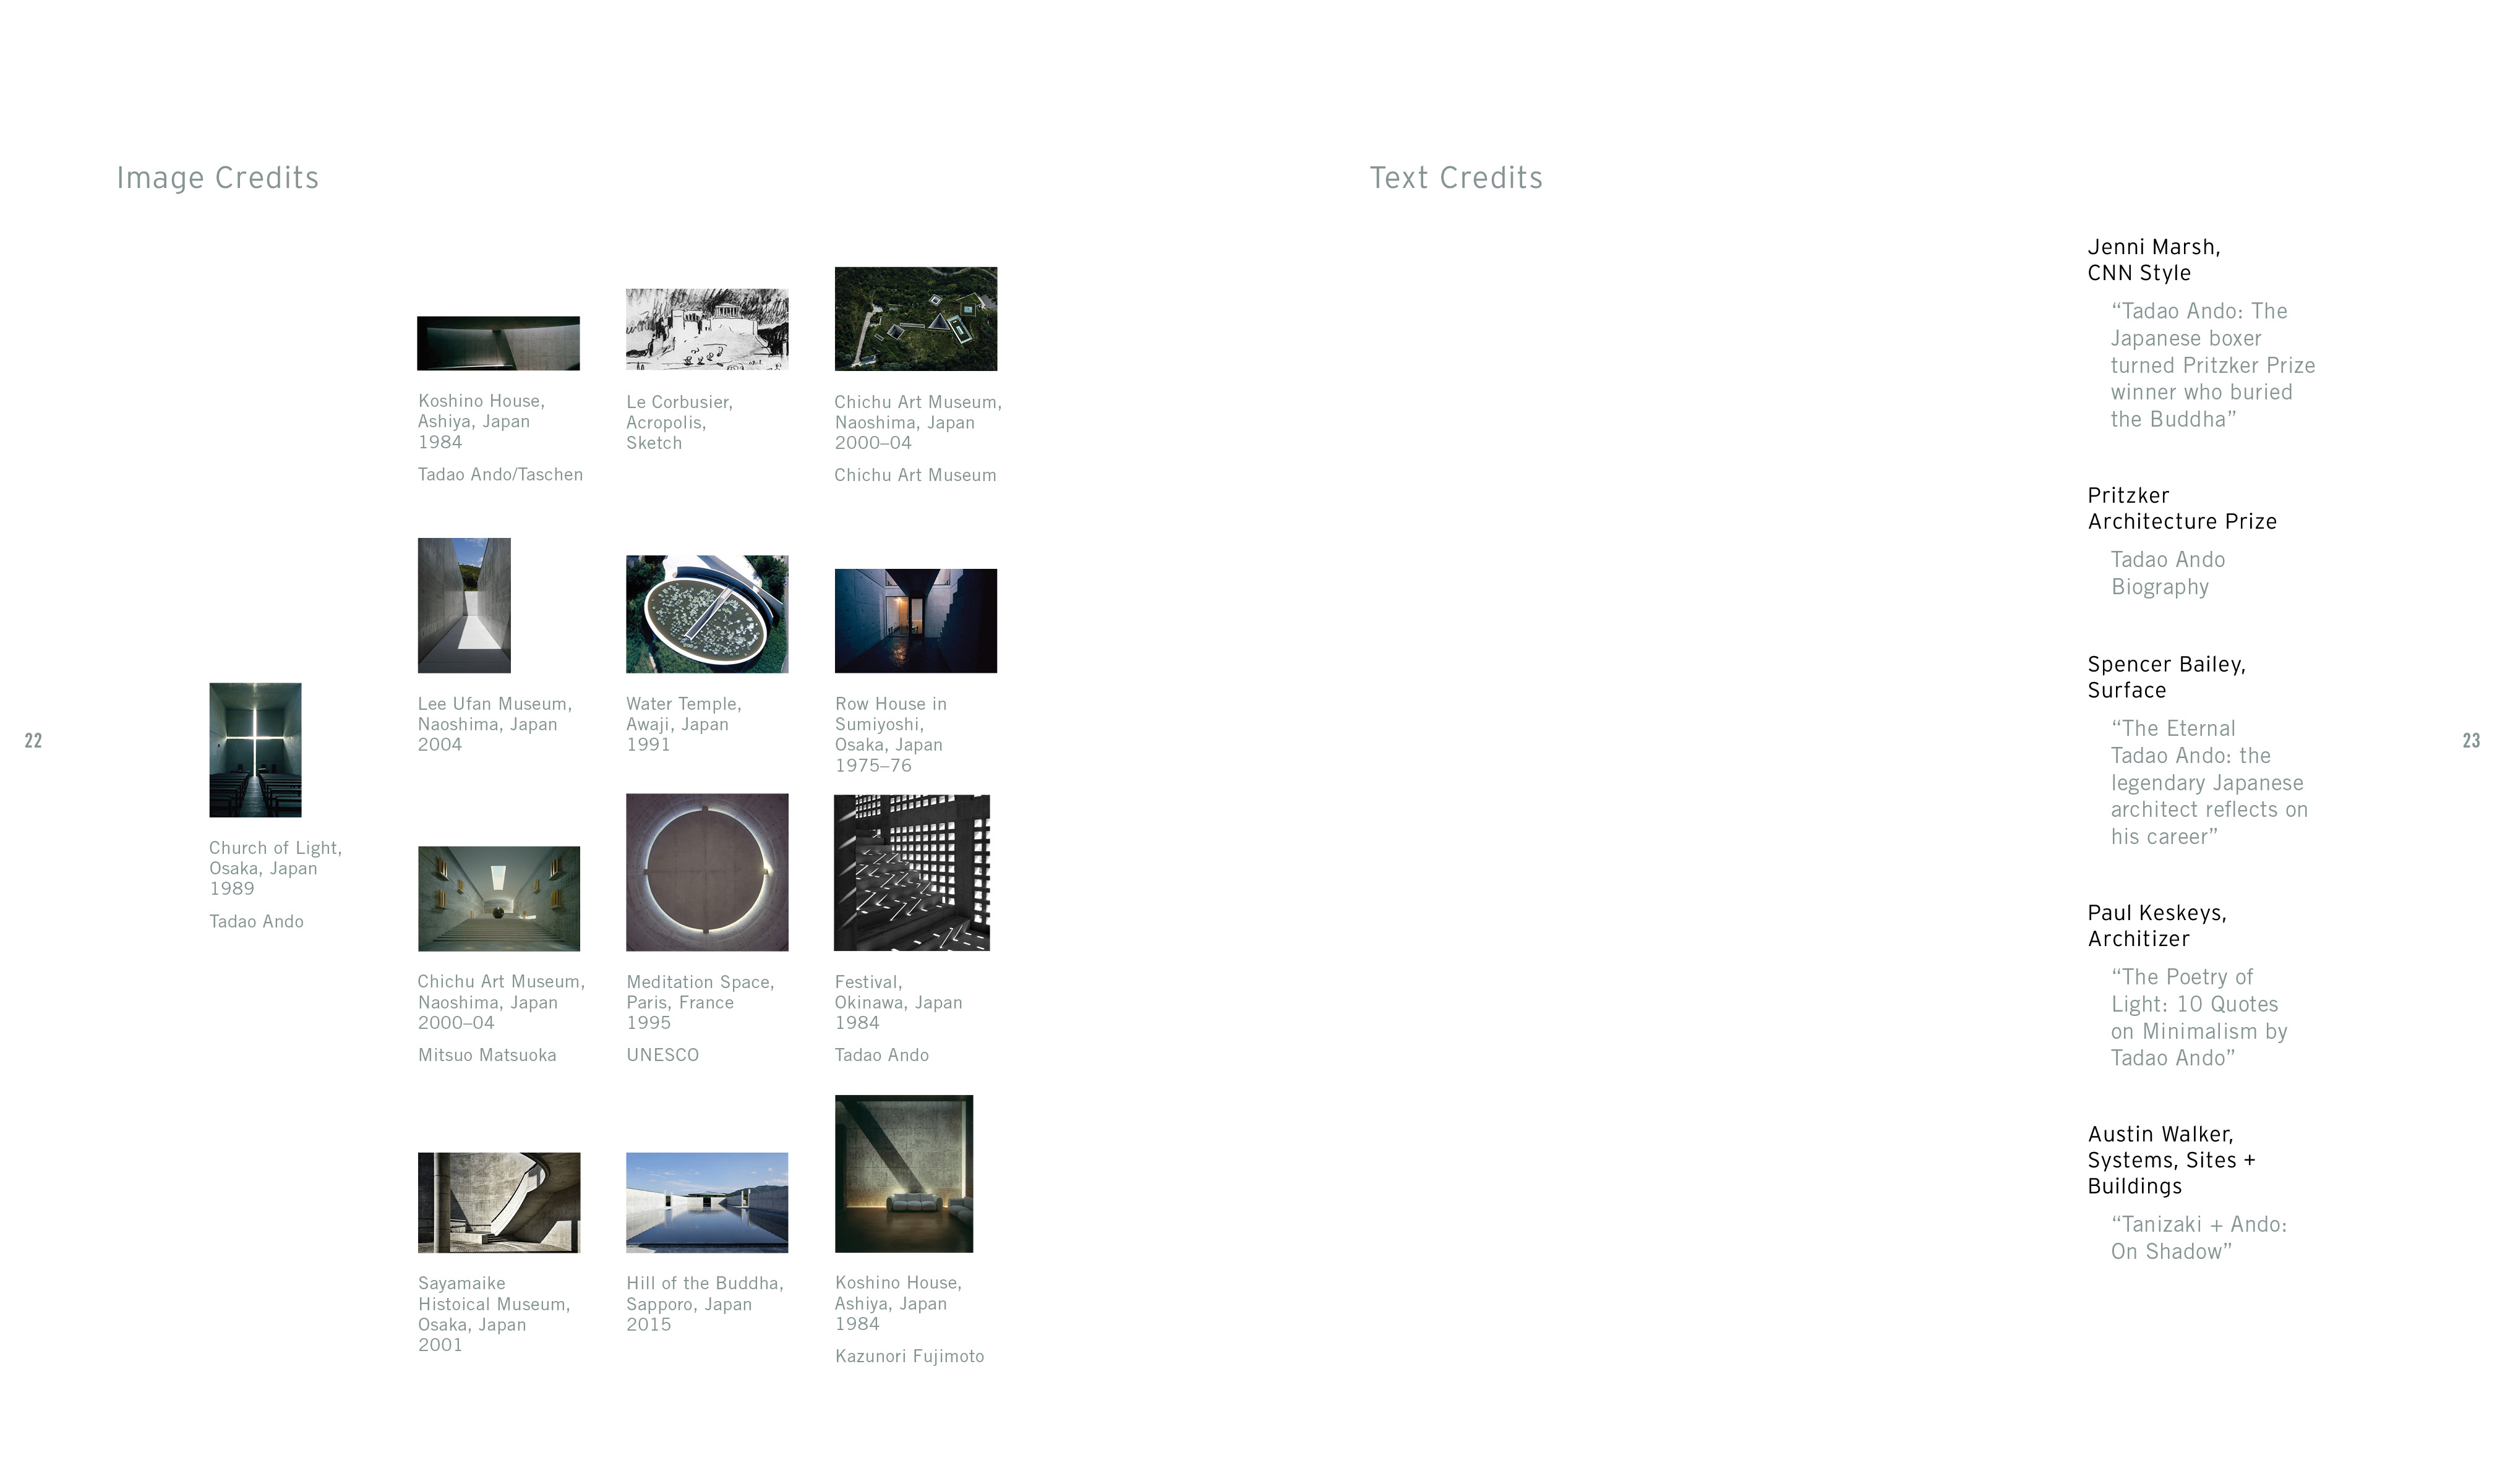Click the Meditation Space circular ceiling thumbnail
The width and height of the screenshot is (2505, 1484).
click(x=707, y=872)
